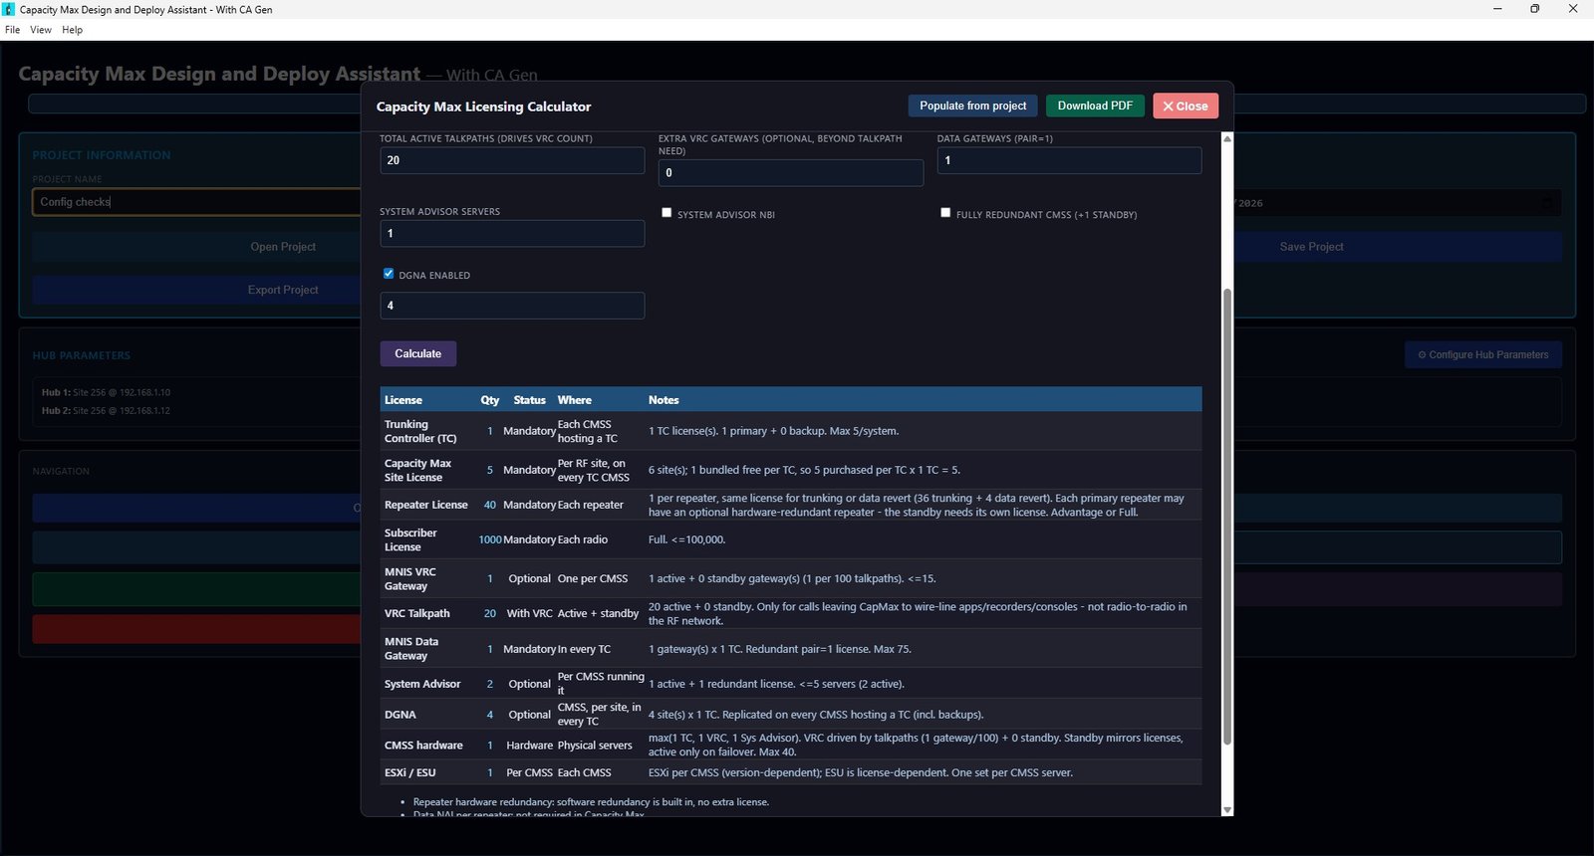Image resolution: width=1594 pixels, height=856 pixels.
Task: Click the Qty column header
Action: pos(490,400)
